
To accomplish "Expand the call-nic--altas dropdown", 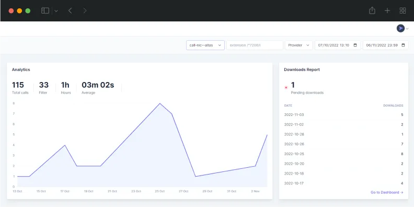I will 205,45.
